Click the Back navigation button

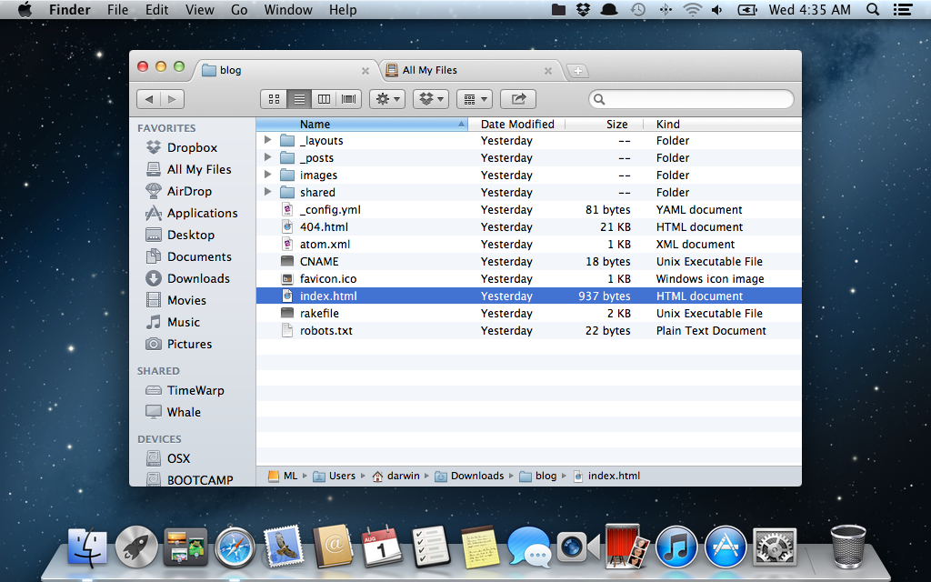point(150,98)
